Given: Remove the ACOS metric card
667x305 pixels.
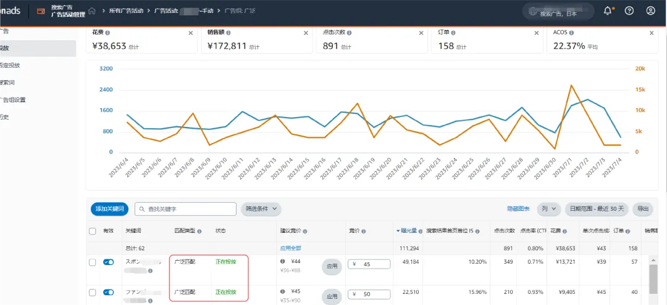Looking at the screenshot, I should click(652, 33).
